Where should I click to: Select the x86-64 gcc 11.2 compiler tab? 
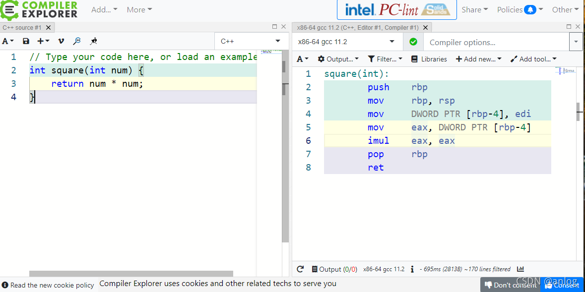pyautogui.click(x=357, y=28)
